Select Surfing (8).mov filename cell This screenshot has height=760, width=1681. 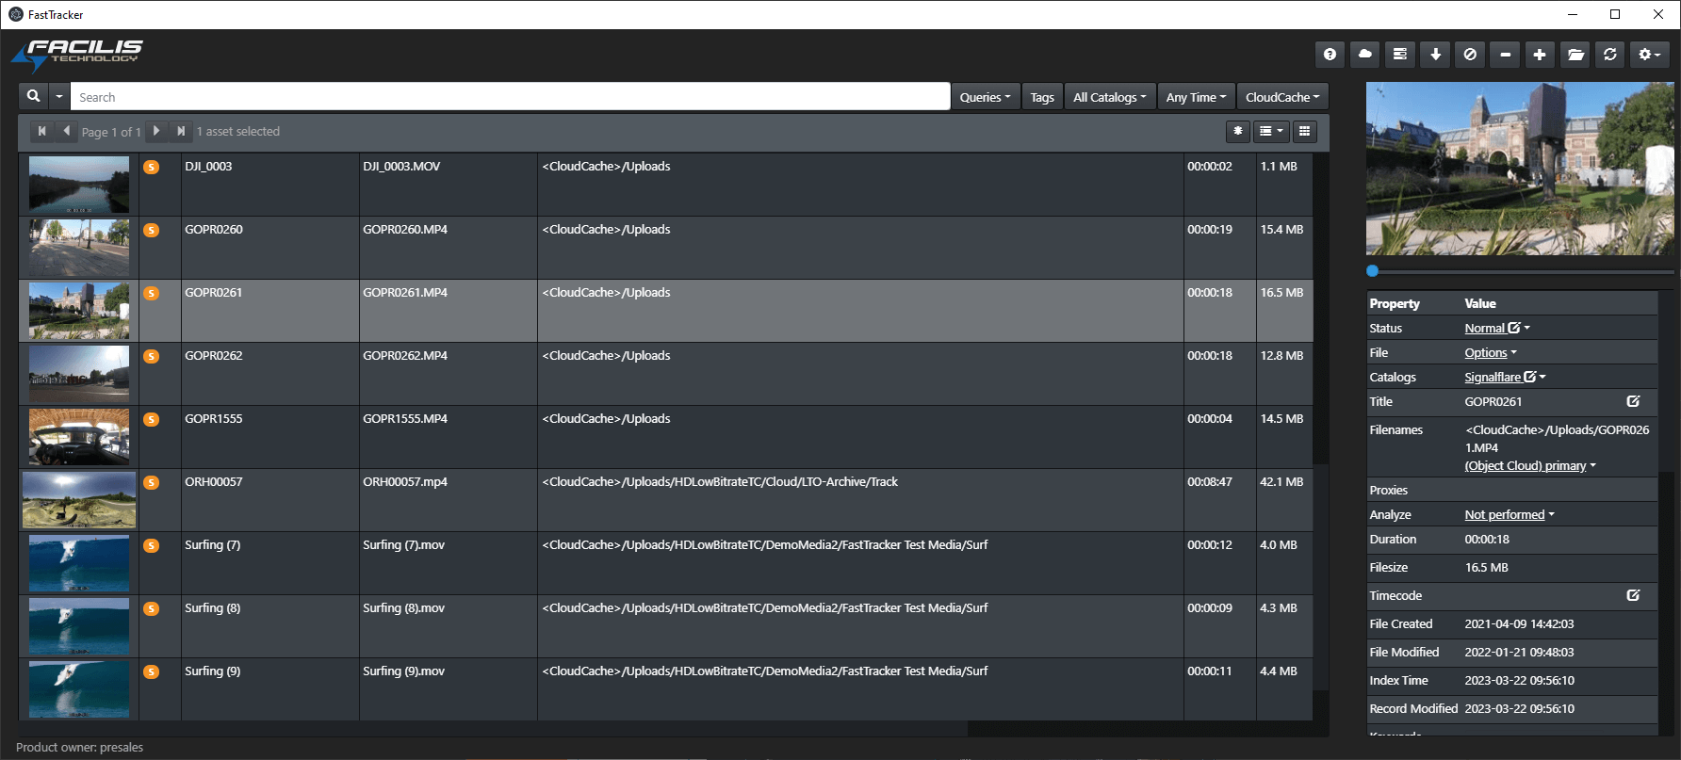(x=449, y=626)
